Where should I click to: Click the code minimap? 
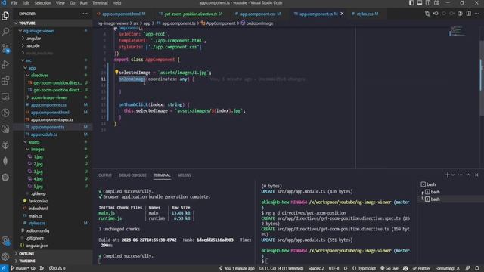457,32
